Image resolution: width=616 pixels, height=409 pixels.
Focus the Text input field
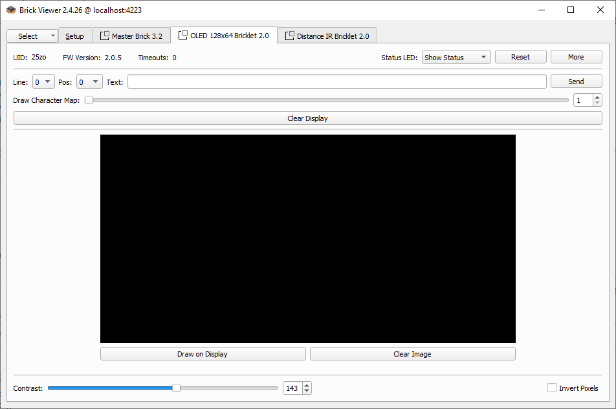pyautogui.click(x=336, y=82)
